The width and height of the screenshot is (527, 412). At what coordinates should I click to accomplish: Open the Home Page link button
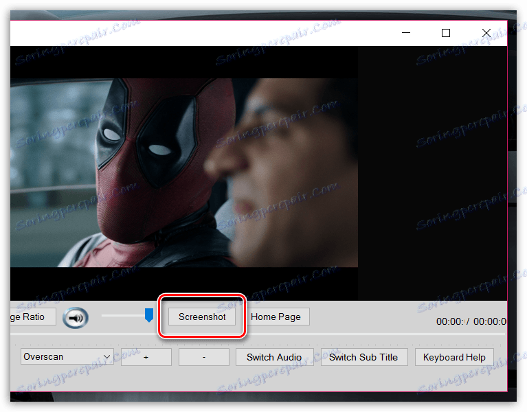point(276,317)
